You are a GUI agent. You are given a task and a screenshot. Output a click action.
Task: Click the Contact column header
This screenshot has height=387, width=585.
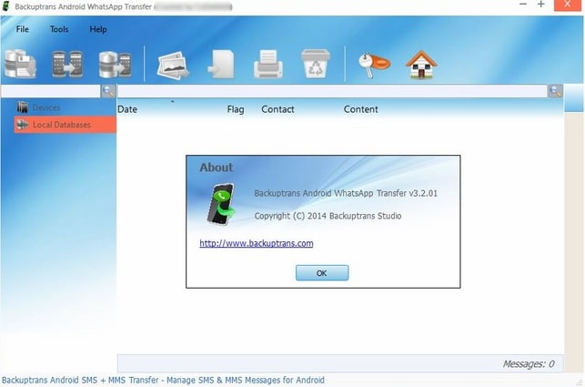277,109
